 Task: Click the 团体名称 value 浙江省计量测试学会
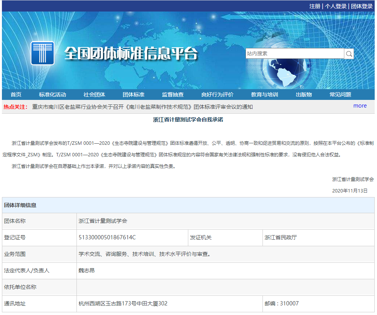point(103,221)
